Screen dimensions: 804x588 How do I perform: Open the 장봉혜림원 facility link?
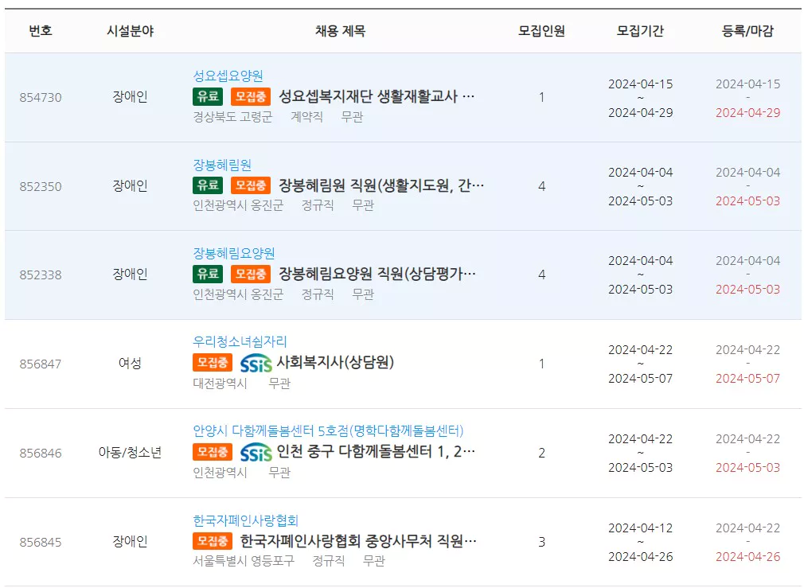[x=222, y=161]
